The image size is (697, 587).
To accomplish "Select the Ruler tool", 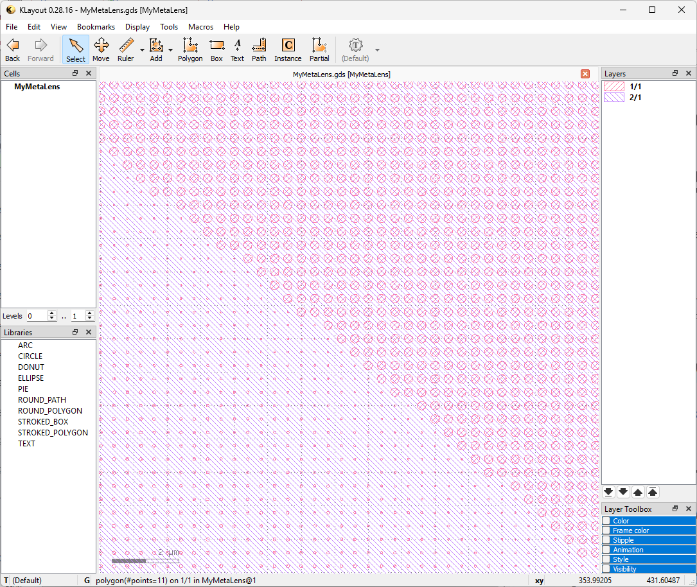I will pyautogui.click(x=125, y=49).
